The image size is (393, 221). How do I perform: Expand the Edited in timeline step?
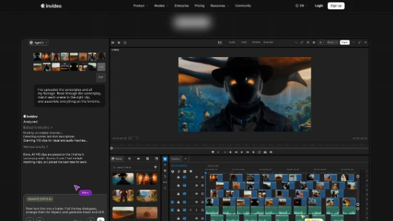[x=38, y=128]
